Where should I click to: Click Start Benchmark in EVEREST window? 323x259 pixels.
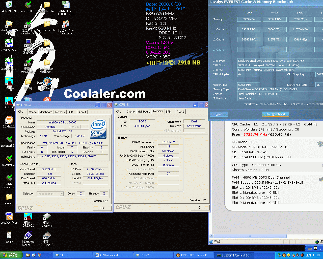(276, 114)
